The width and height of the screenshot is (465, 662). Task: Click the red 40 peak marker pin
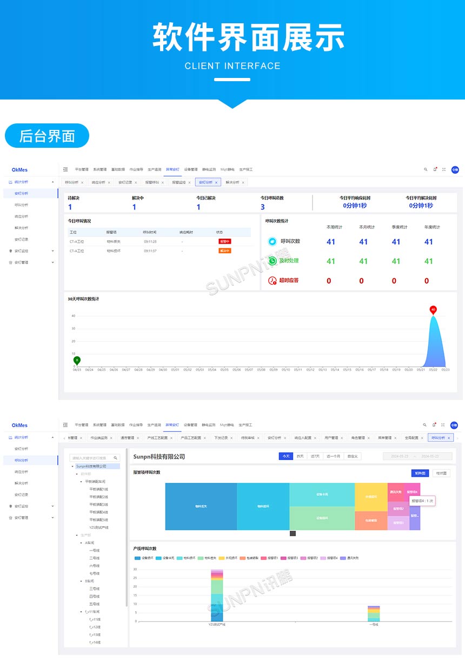(433, 310)
